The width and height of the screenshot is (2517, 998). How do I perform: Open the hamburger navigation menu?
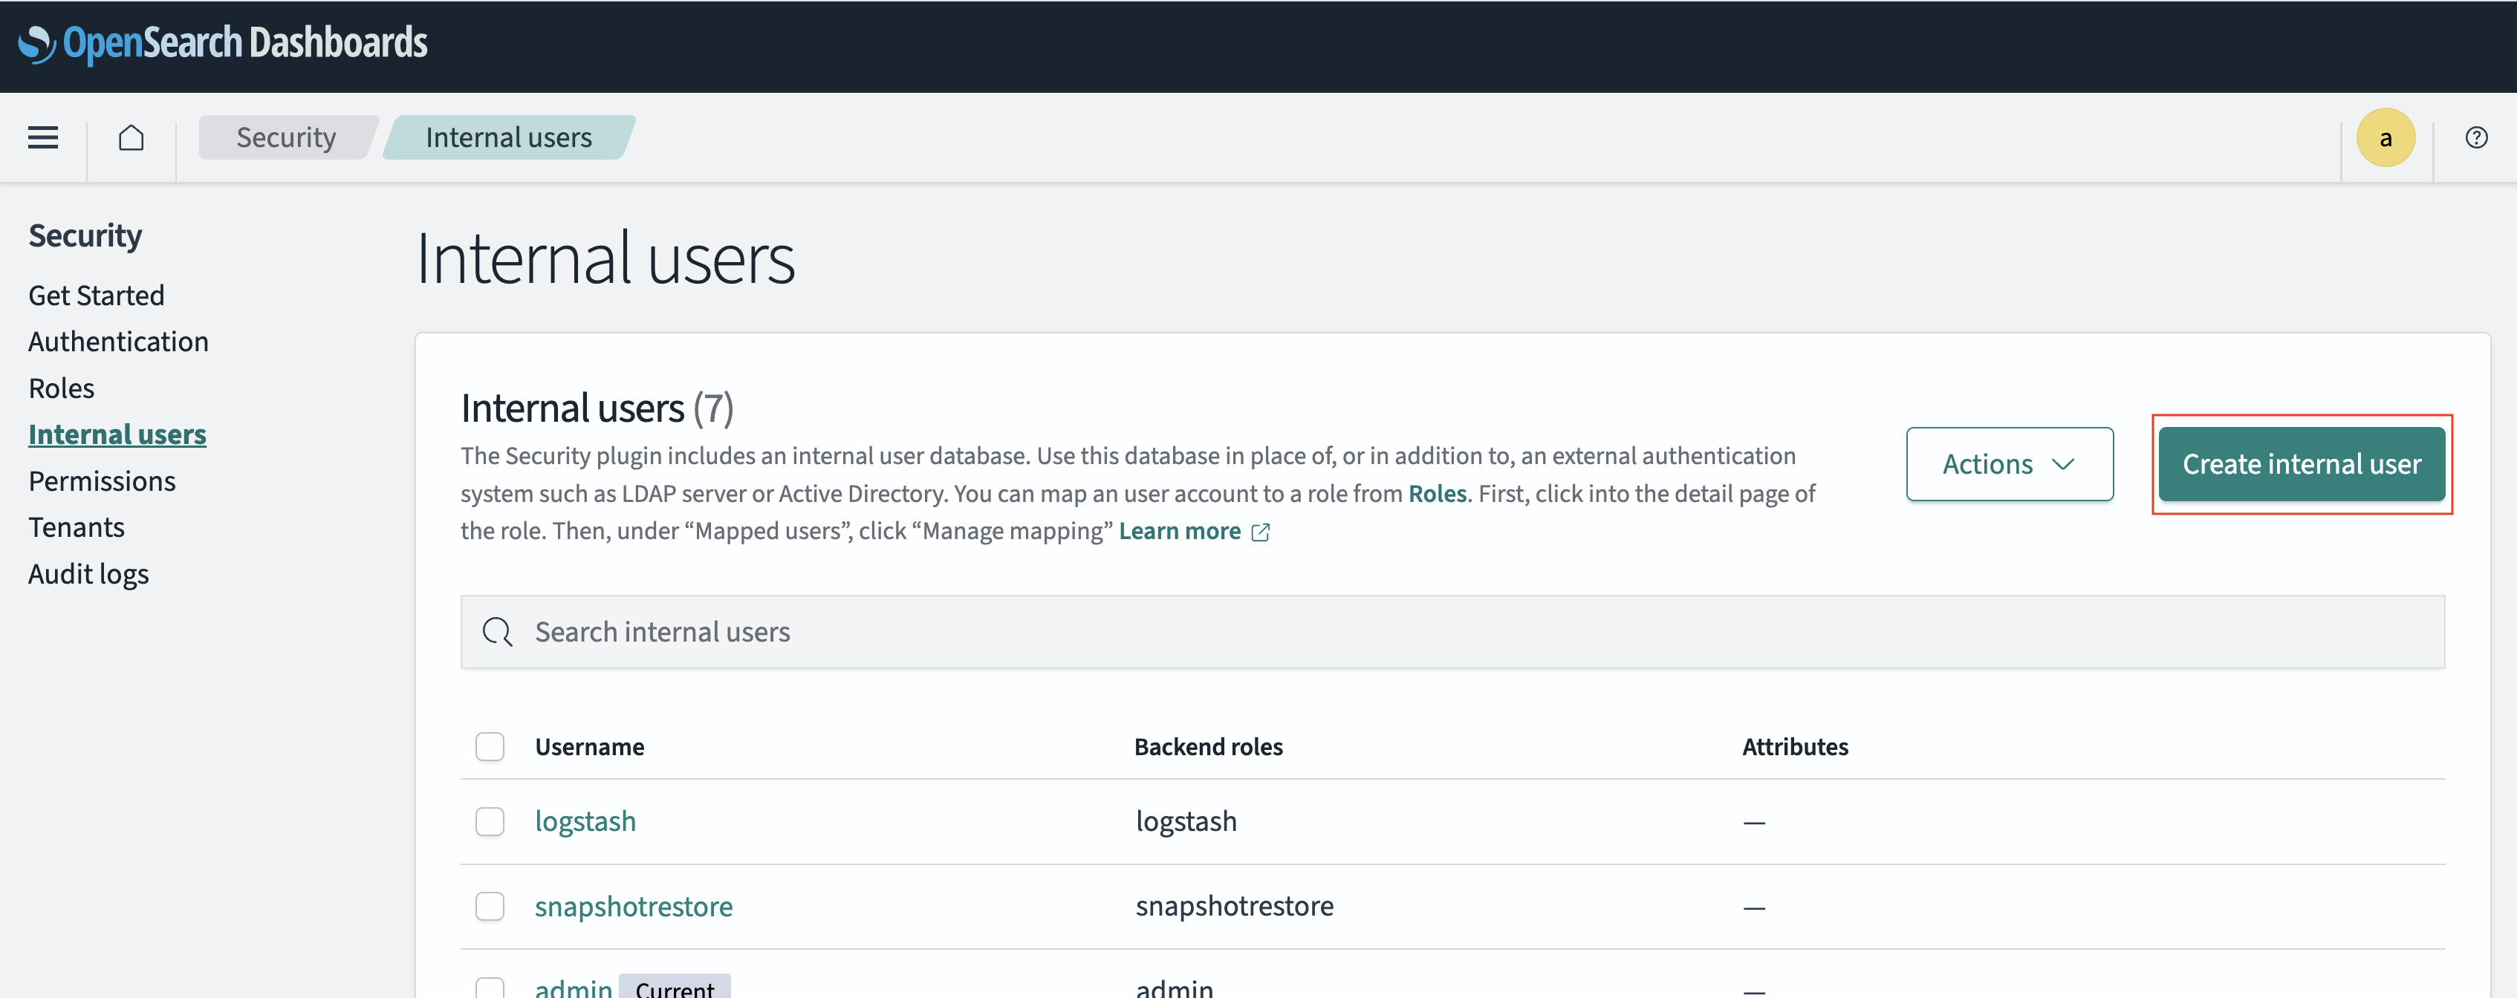click(x=43, y=137)
